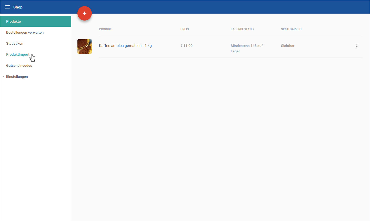This screenshot has height=221, width=370.
Task: Open product Kaffee arabica gemahlen - 1 kg
Action: pos(125,46)
